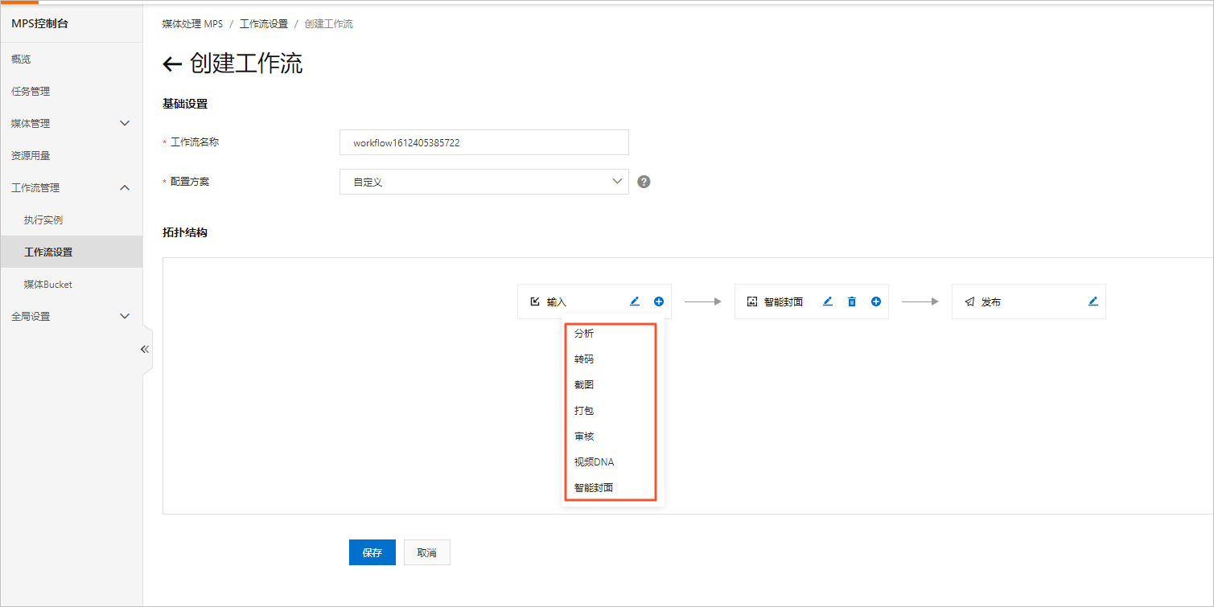Go to 工作流设置 breadcrumb link
The height and width of the screenshot is (607, 1214).
264,24
